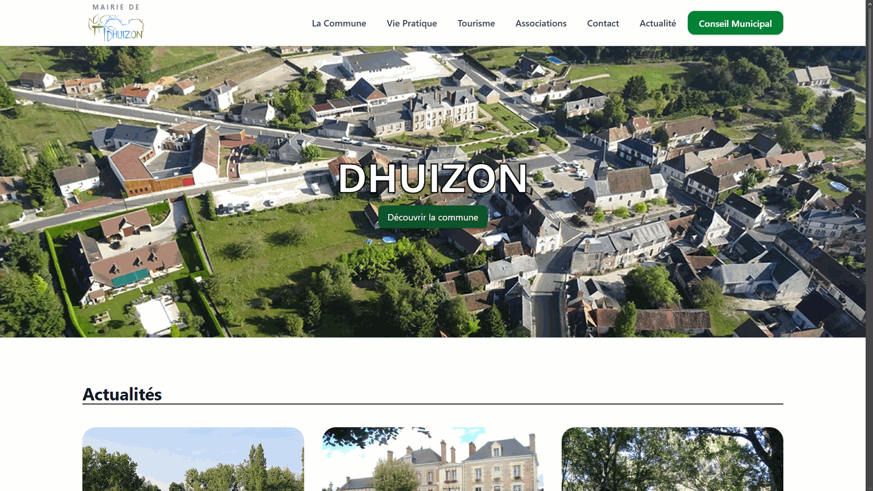
Task: Click the DHUIZON hero title
Action: coord(433,178)
